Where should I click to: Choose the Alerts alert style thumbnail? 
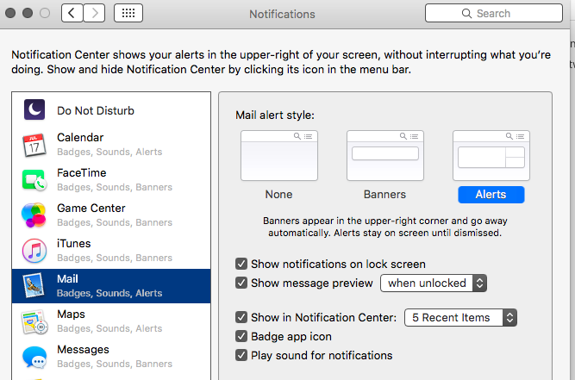tap(491, 155)
